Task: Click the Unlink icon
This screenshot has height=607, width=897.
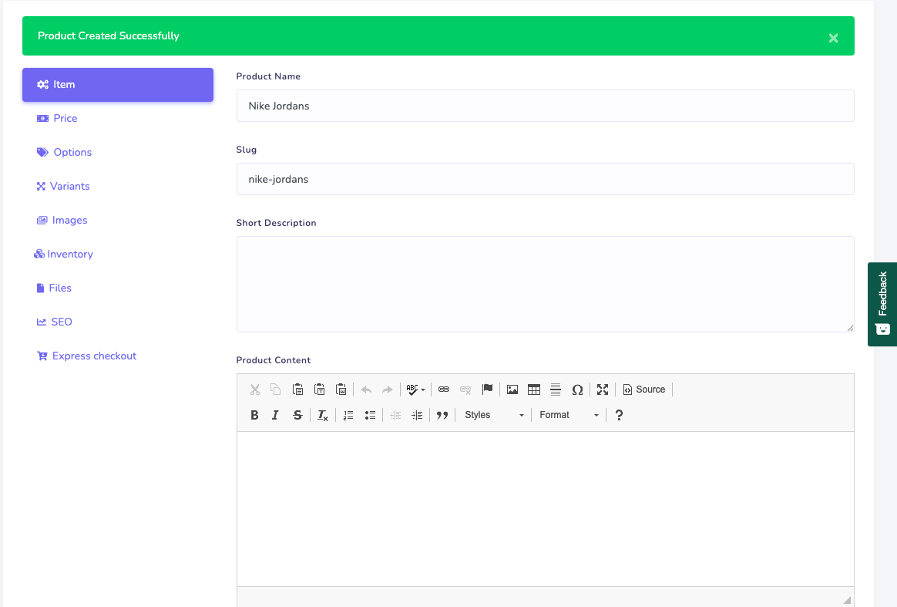Action: click(465, 389)
